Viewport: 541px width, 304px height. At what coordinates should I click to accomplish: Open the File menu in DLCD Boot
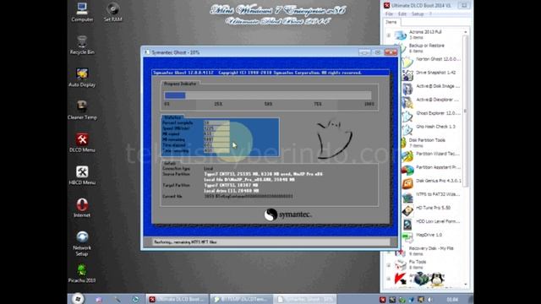pyautogui.click(x=389, y=14)
